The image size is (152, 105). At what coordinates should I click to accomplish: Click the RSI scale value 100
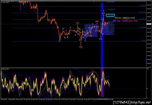(x=148, y=69)
